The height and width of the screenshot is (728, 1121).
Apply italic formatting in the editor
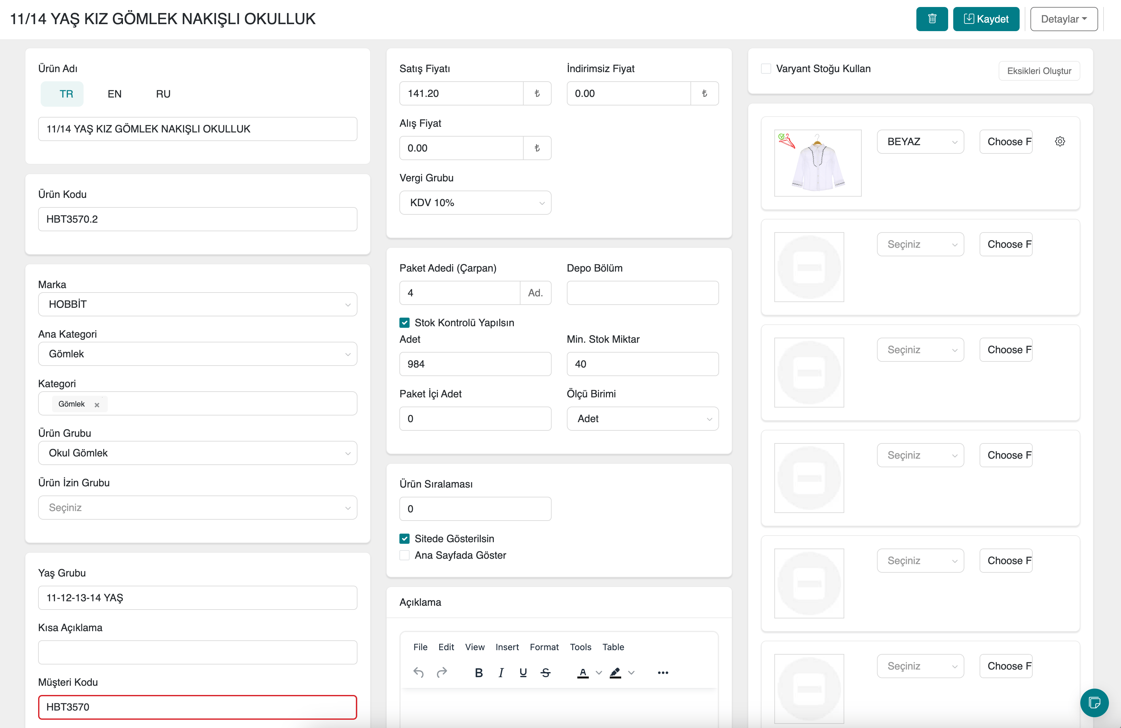pyautogui.click(x=501, y=672)
